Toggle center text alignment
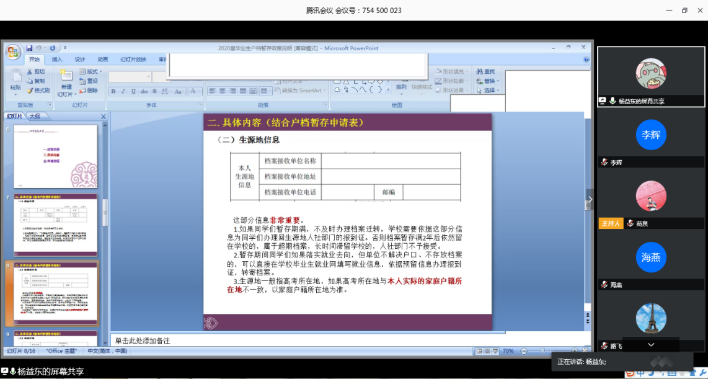The height and width of the screenshot is (379, 708). pyautogui.click(x=221, y=91)
